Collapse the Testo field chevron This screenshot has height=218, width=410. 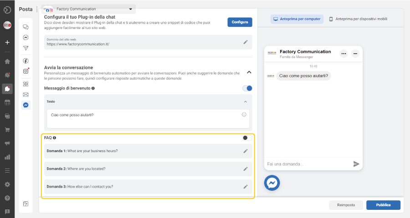click(x=245, y=102)
